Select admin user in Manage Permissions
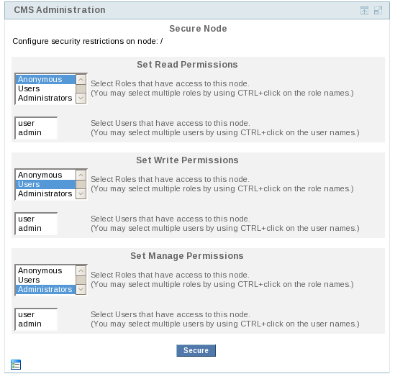395x379 pixels. point(36,324)
